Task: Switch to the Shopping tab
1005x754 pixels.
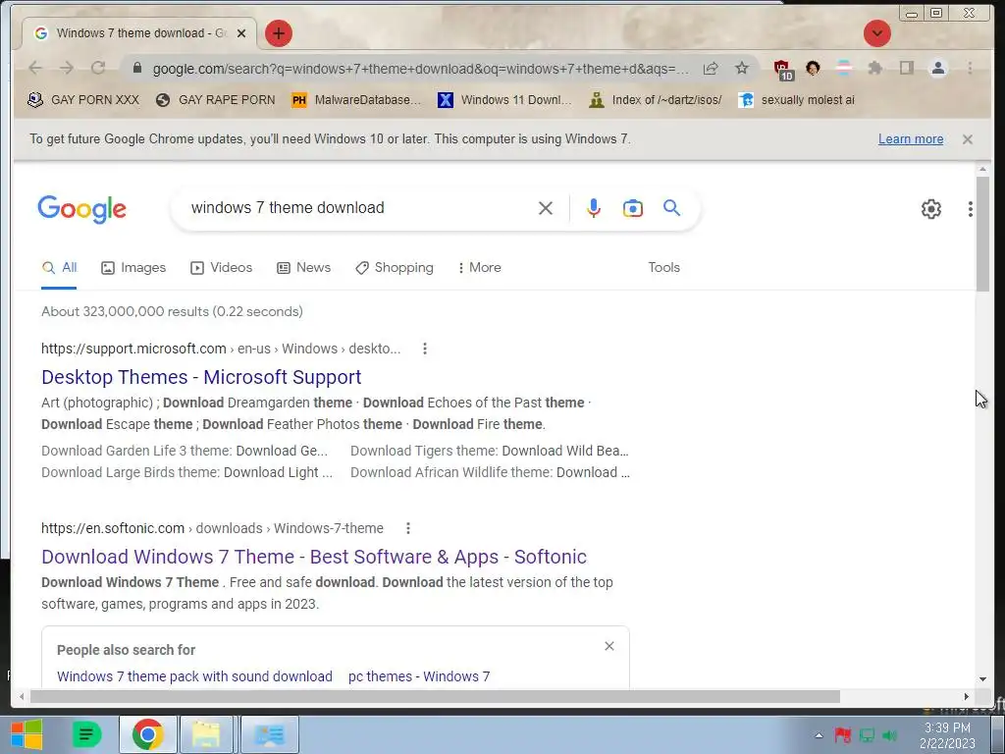Action: click(x=395, y=267)
